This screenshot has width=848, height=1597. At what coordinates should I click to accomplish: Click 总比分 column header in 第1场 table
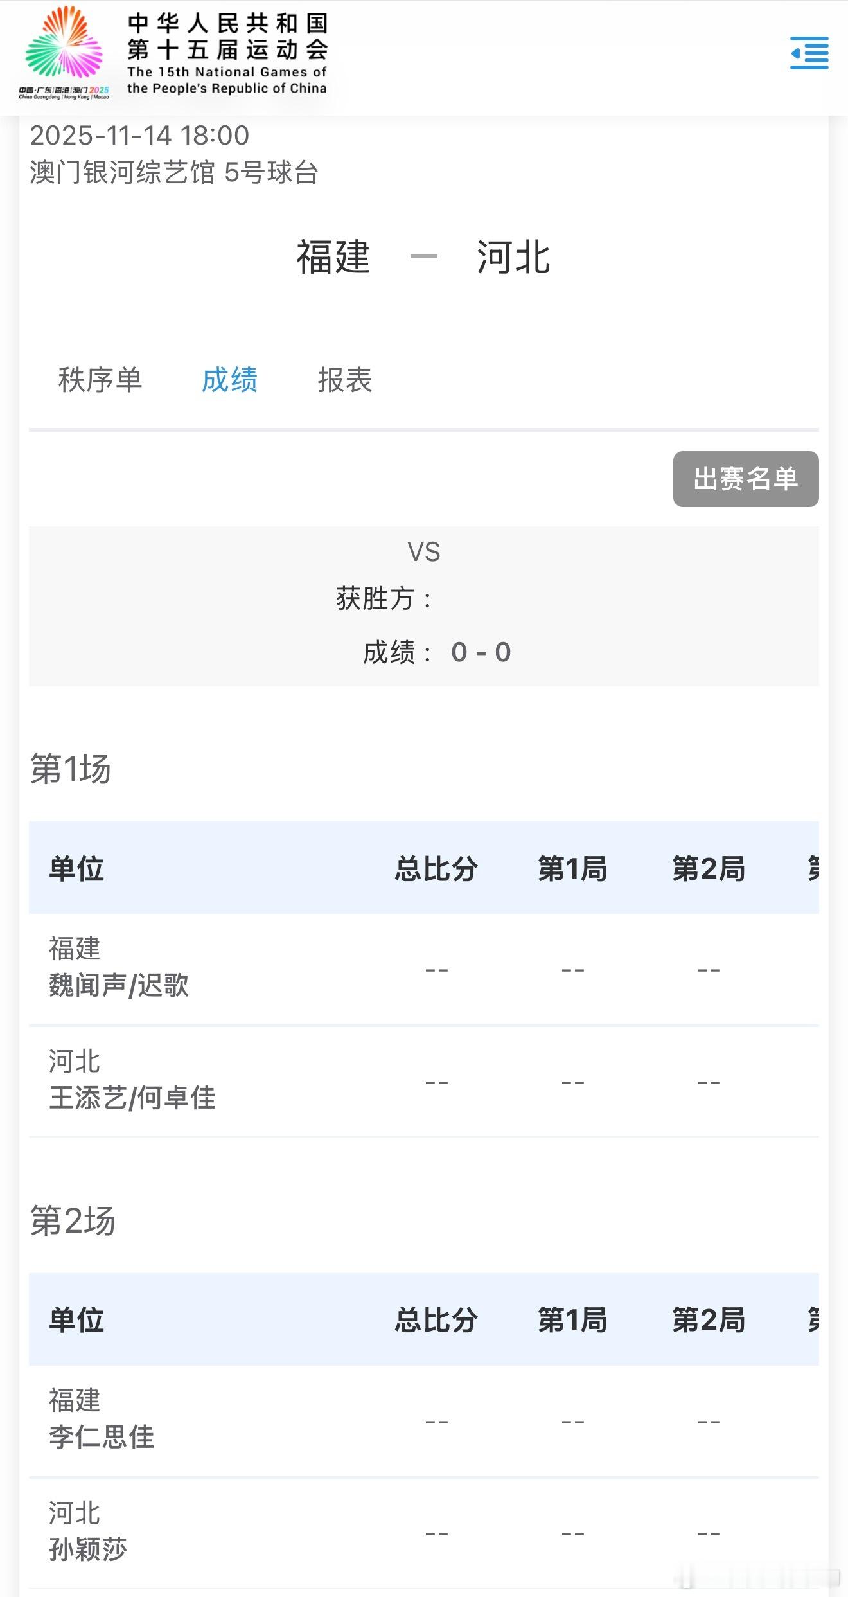pyautogui.click(x=436, y=868)
